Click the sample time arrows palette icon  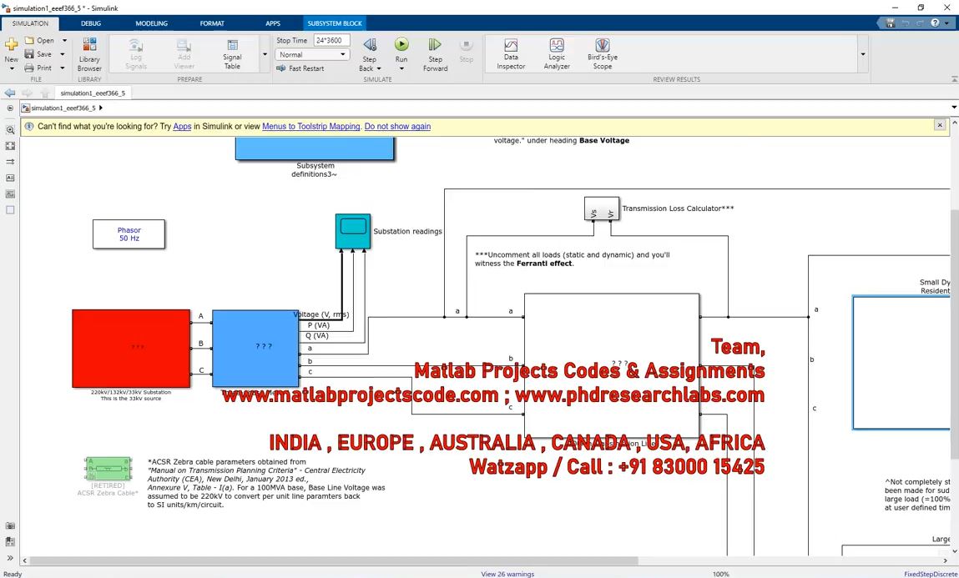tap(10, 162)
